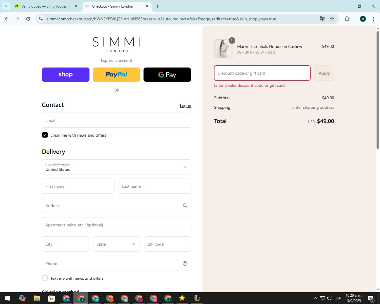Viewport: 380px width, 304px height.
Task: Switch to the Verify Codes — SimplyCodes tab
Action: (x=46, y=6)
